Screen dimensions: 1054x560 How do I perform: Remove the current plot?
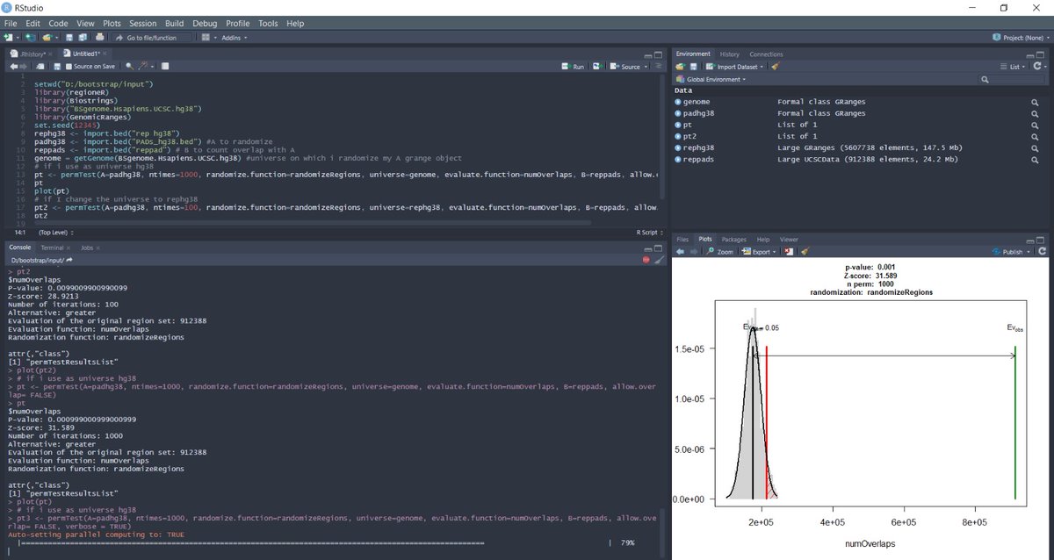(x=790, y=252)
